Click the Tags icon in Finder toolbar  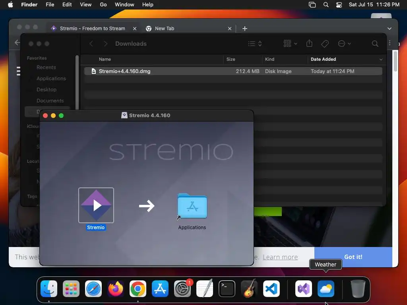pyautogui.click(x=325, y=44)
